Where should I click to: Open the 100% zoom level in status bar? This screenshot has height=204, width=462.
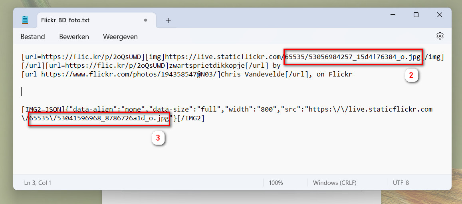[276, 183]
